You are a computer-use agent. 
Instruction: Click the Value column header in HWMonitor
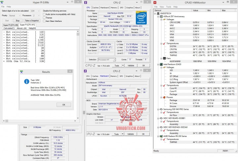pos(199,11)
